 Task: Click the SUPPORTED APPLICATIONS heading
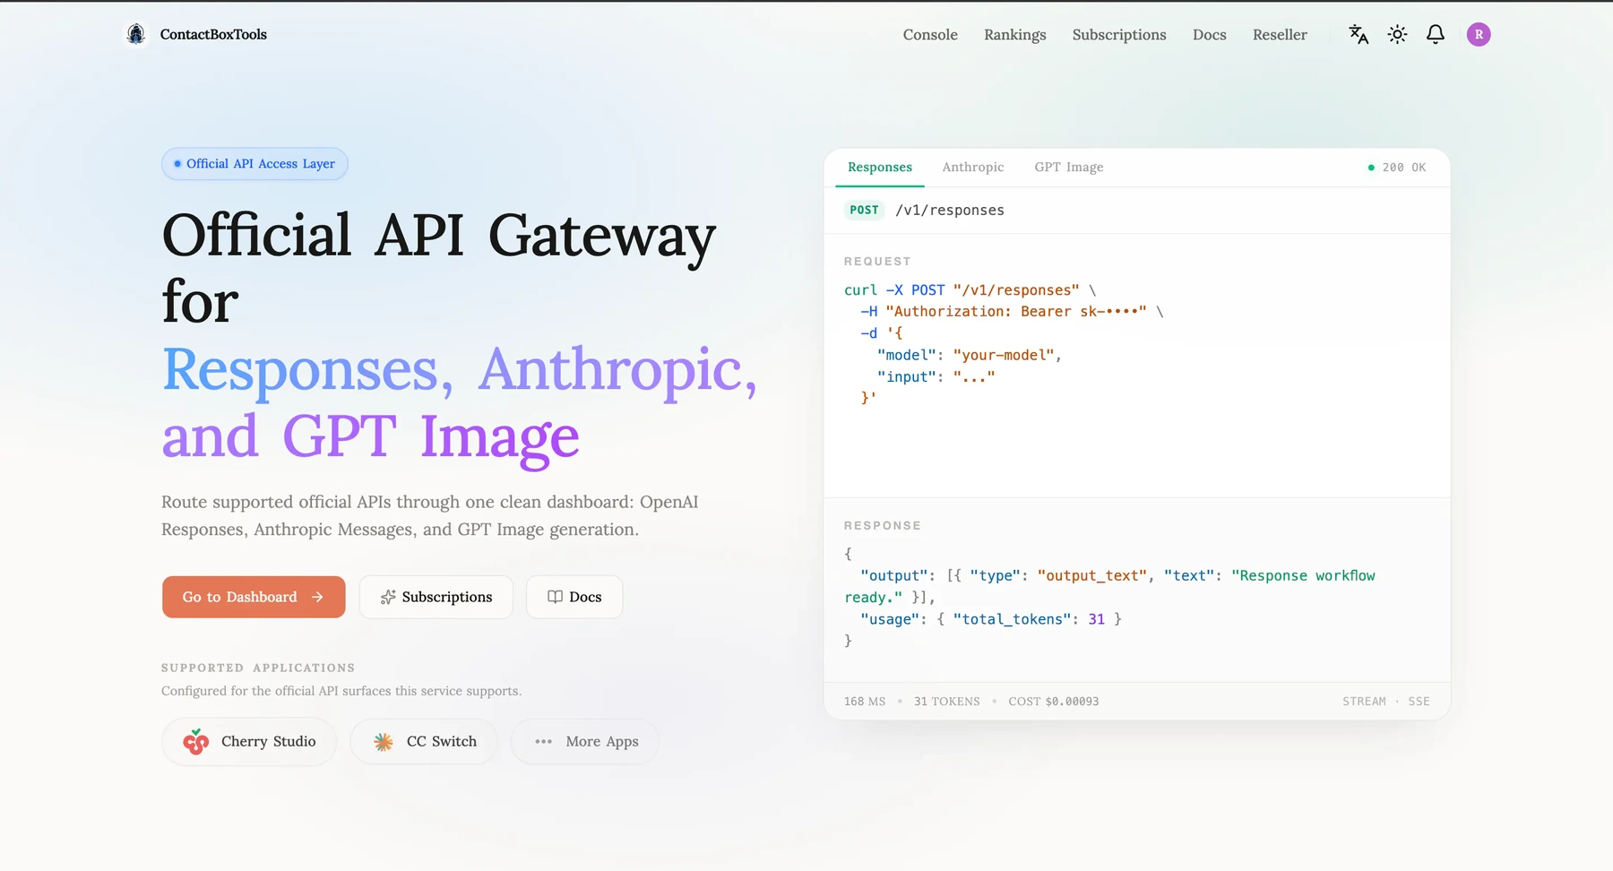tap(258, 668)
